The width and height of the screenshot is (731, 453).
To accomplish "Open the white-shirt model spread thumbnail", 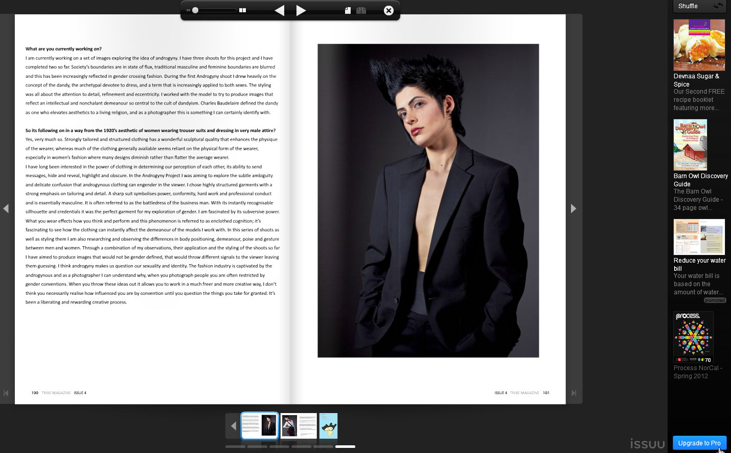I will (x=299, y=426).
